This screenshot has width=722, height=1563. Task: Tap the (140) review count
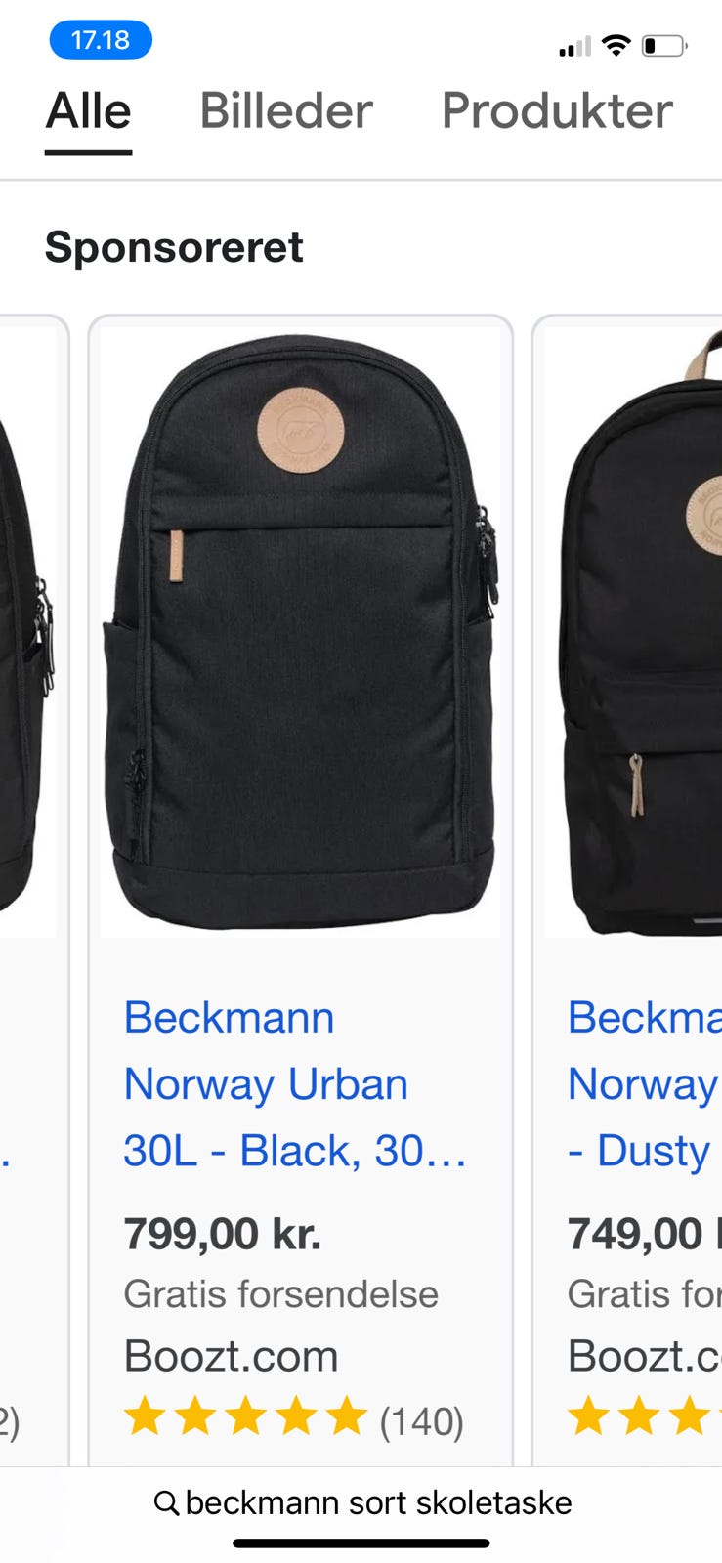point(421,1421)
